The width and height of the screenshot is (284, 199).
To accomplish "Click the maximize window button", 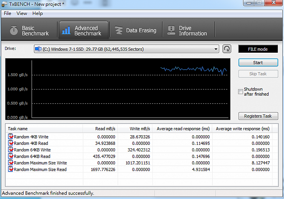I will pos(260,3).
